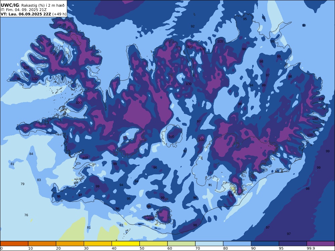
Task: Click the legend tick label '30'
Action: (x=86, y=248)
